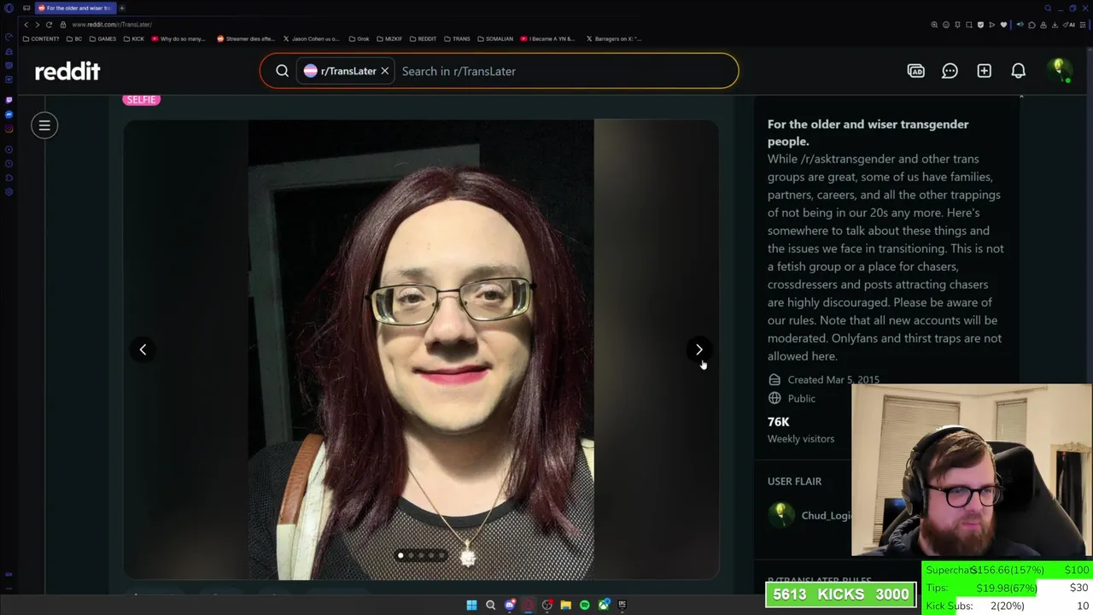Open the browser downloads icon

click(1055, 25)
